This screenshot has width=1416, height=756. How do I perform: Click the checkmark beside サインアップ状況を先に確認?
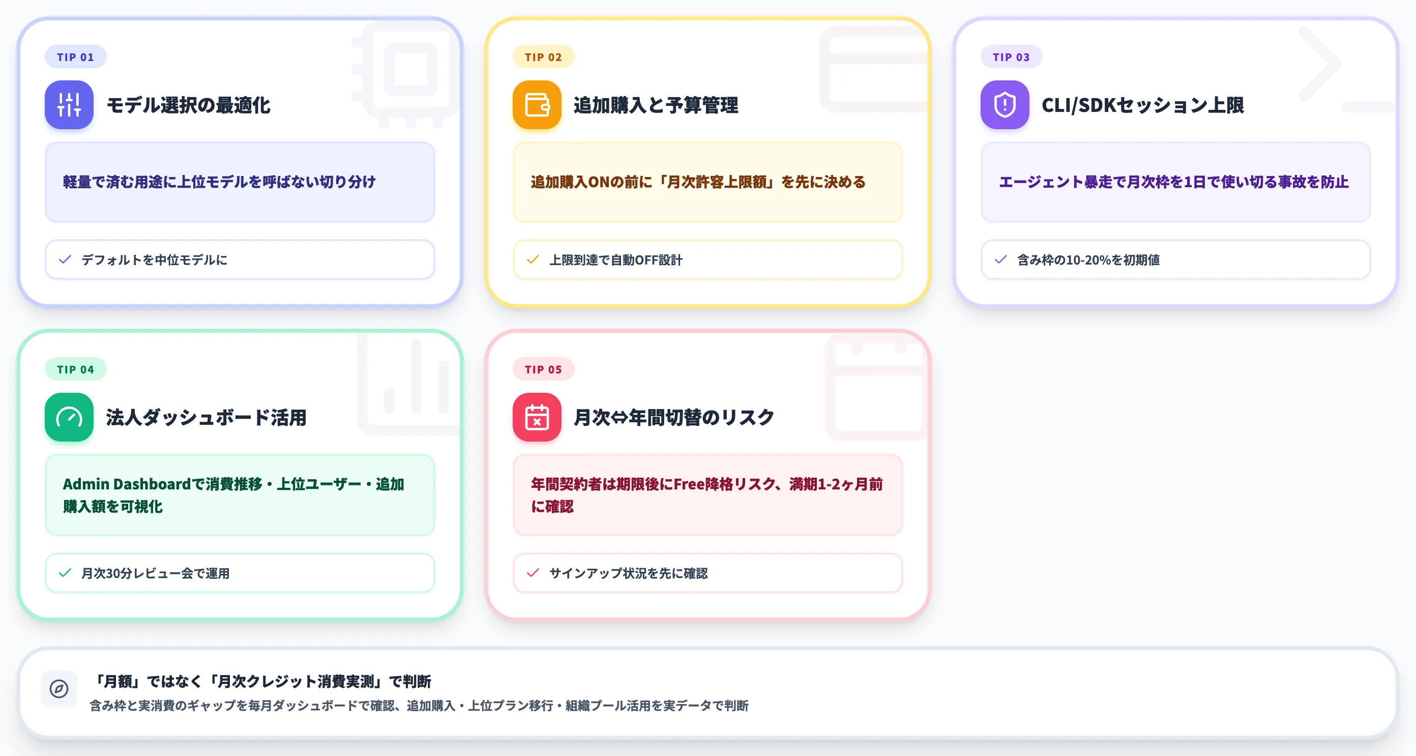533,573
